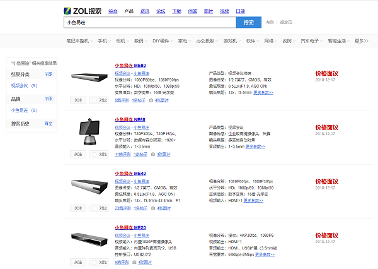Viewport: 378px width, 269px height.
Task: Click 关注 button for NE60
Action: click(x=78, y=154)
